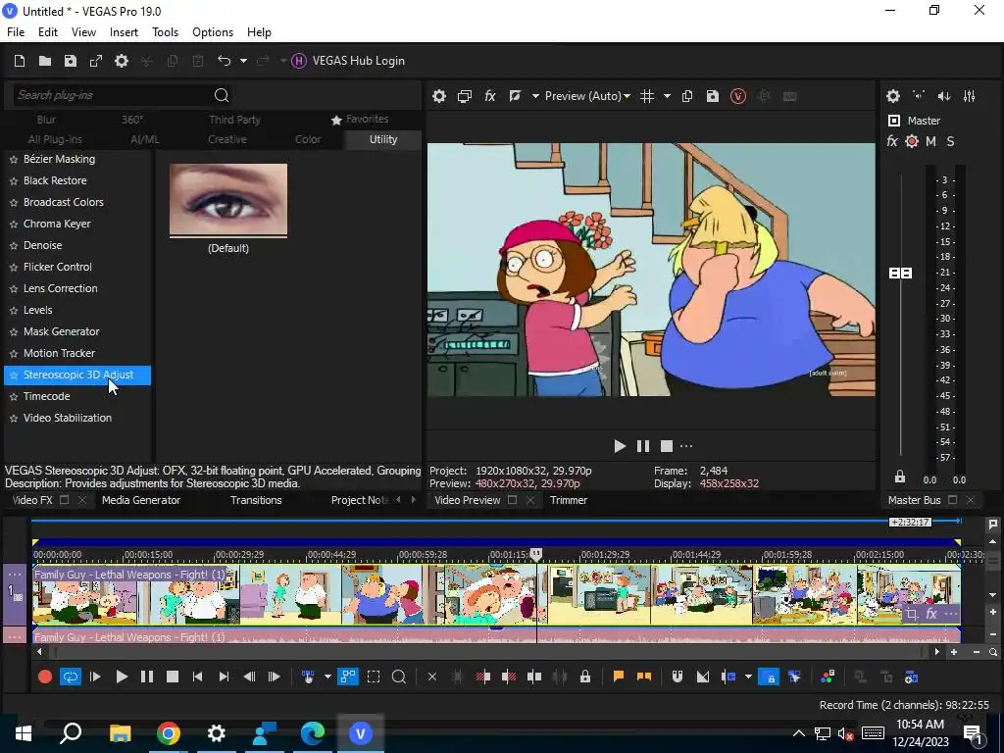Solo the Master bus with S
Viewport: 1004px width, 753px height.
(x=950, y=141)
